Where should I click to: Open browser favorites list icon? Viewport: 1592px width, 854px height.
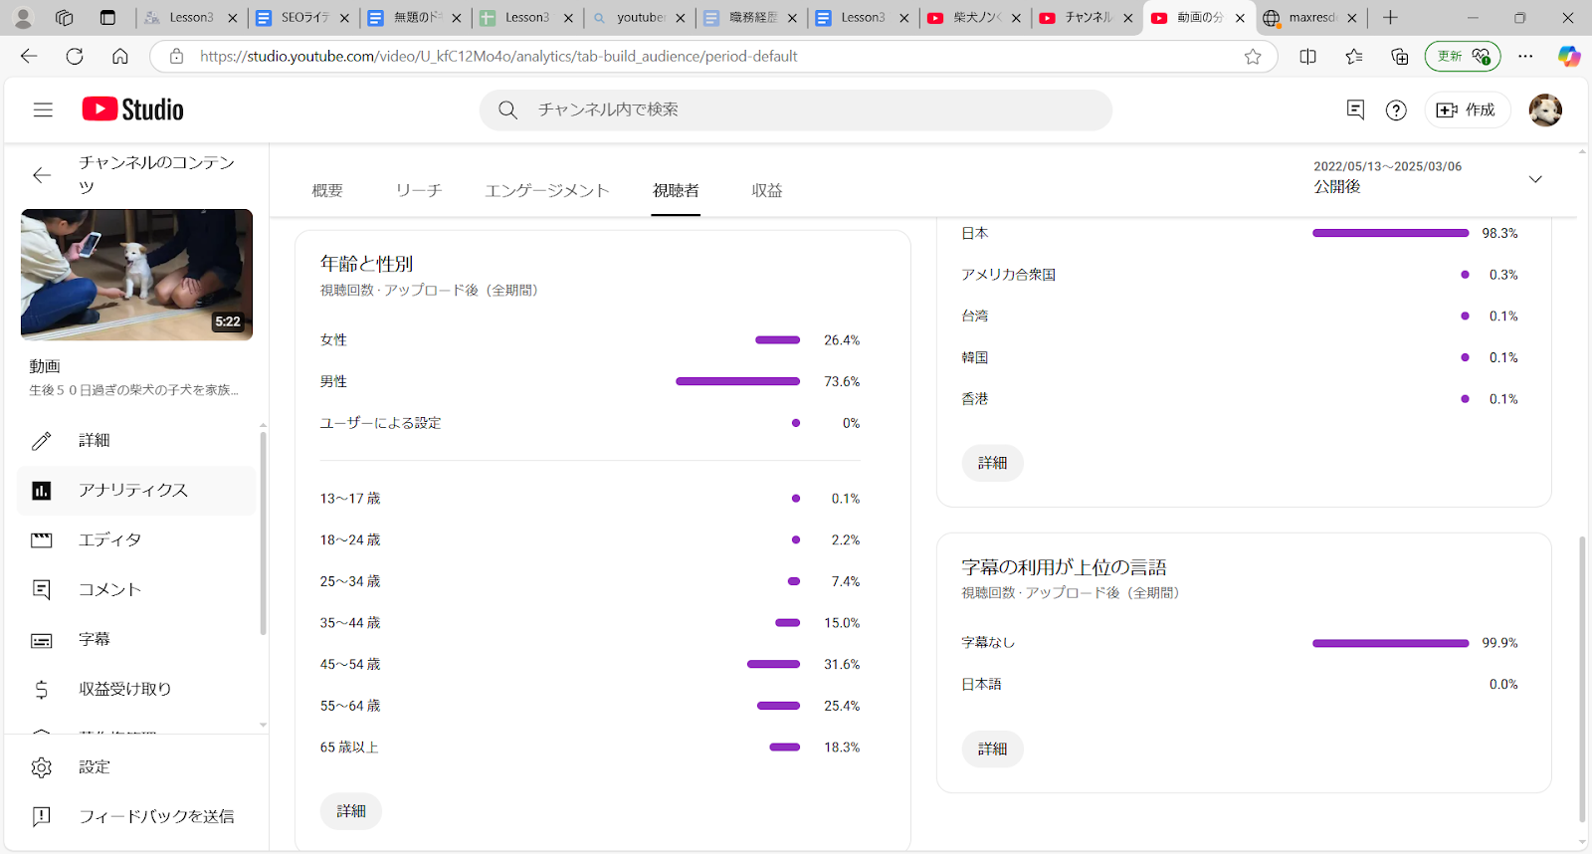(1354, 57)
